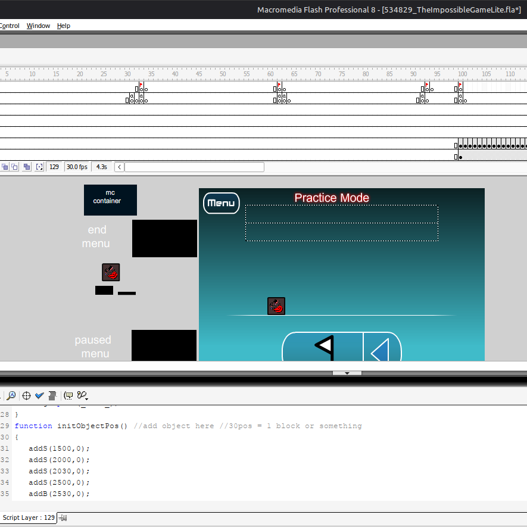Open the Help menu
527x527 pixels.
(x=64, y=26)
